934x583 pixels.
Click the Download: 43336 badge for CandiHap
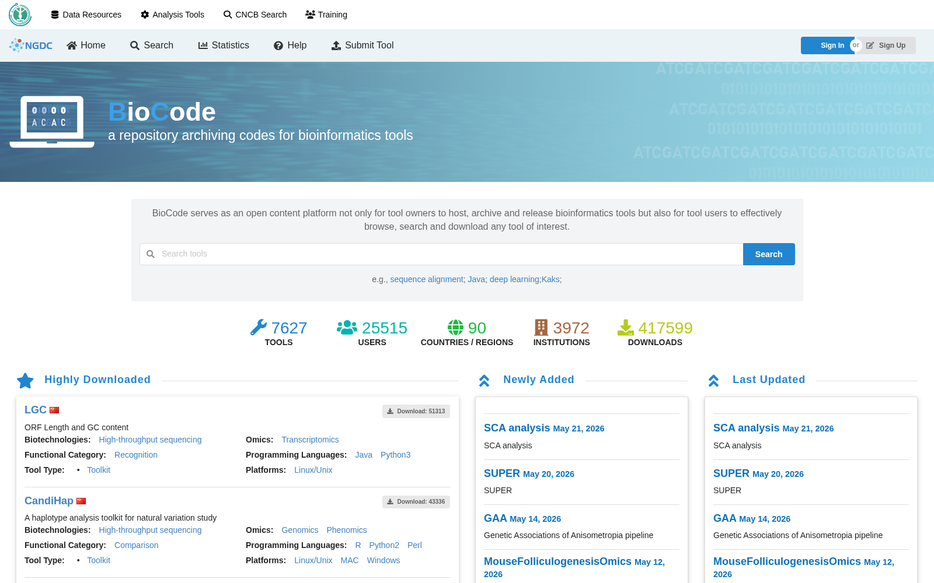(416, 502)
